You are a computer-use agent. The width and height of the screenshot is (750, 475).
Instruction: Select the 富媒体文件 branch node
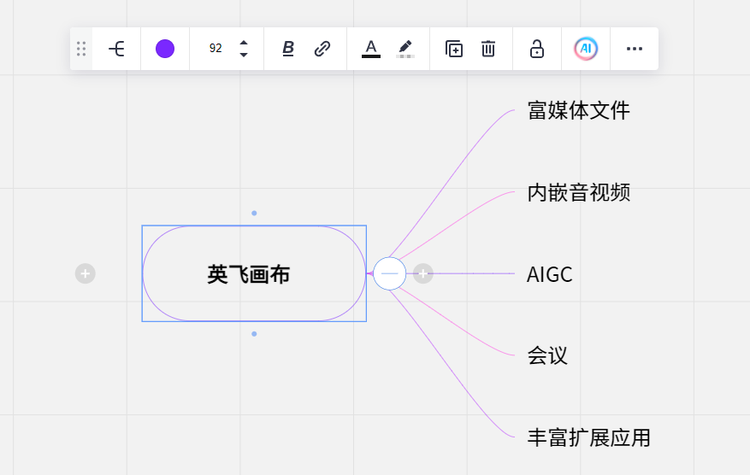click(x=578, y=110)
